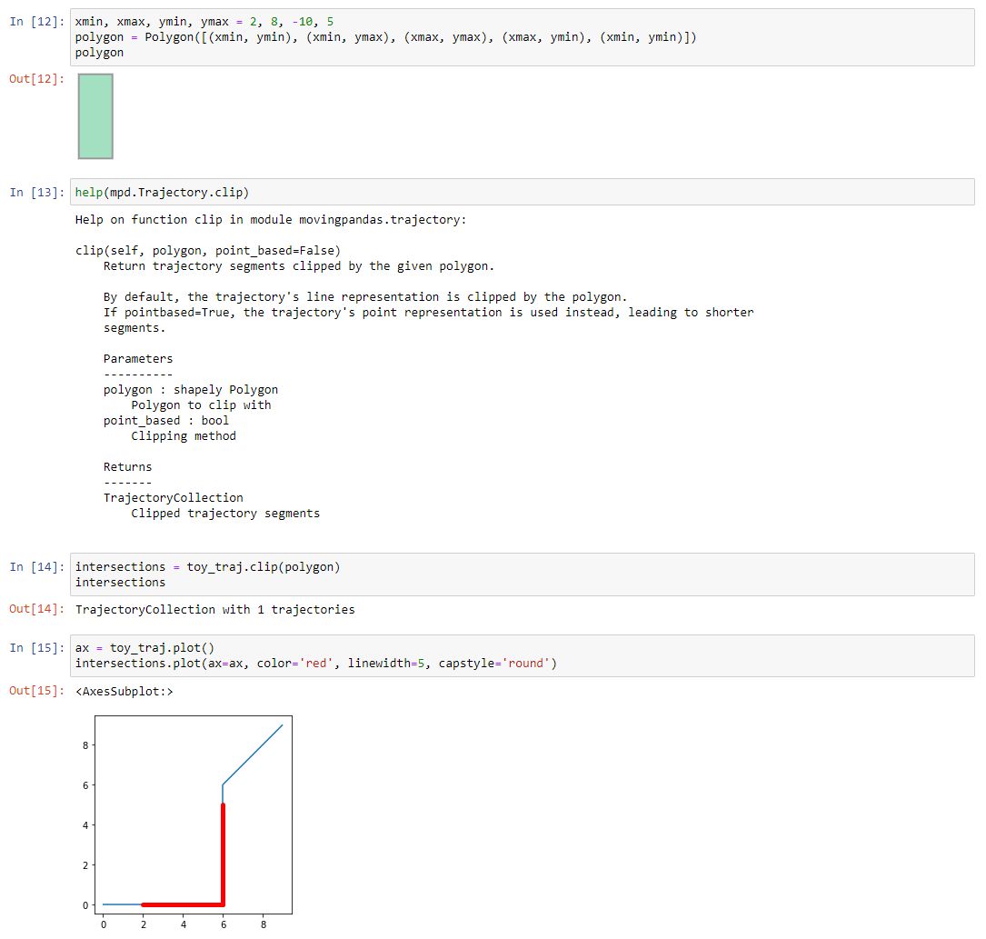Click the 'TrajectoryCollection with 1 trajectories' output text
The height and width of the screenshot is (939, 986).
coord(215,609)
